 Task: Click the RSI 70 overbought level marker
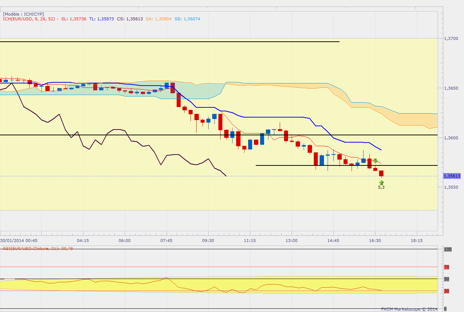pos(447,267)
